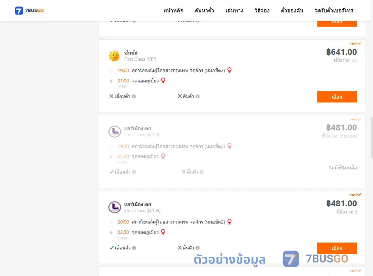The height and width of the screenshot is (276, 373).
Task: Show คืนตั๋ว info icon on the 19:30 trip
Action: pyautogui.click(x=201, y=172)
